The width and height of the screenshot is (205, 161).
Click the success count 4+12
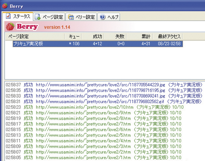98,44
